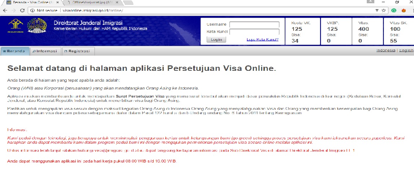This screenshot has height=169, width=414.
Task: Click the browser back arrow
Action: click(x=5, y=10)
